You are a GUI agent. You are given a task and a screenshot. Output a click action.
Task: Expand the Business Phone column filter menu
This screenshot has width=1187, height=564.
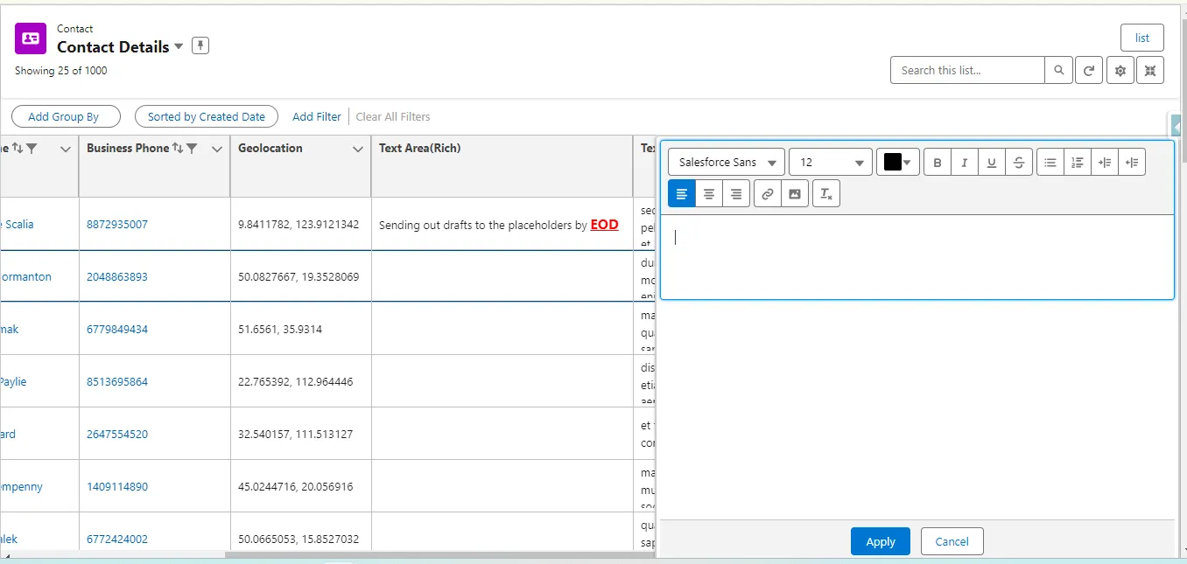[x=216, y=149]
